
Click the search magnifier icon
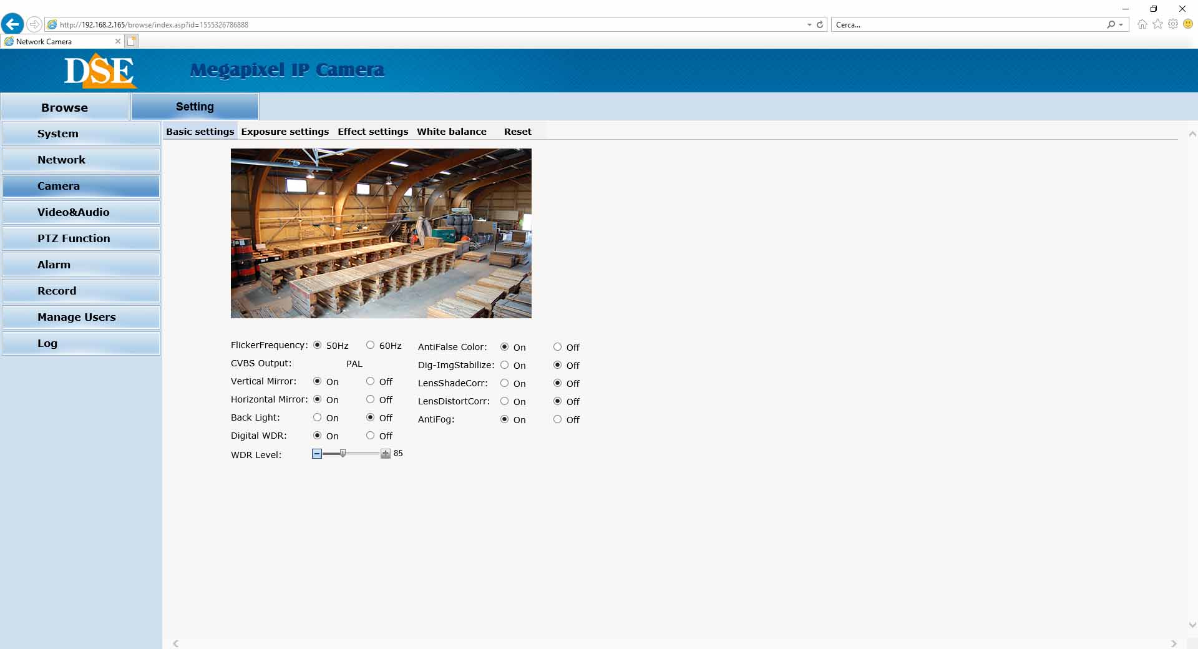coord(1111,25)
